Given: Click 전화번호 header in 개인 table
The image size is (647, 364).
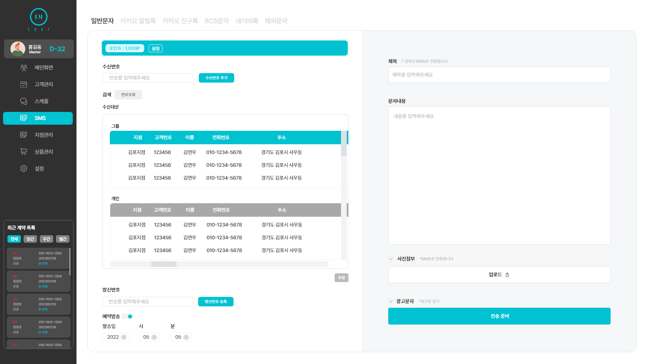Looking at the screenshot, I should coord(221,210).
